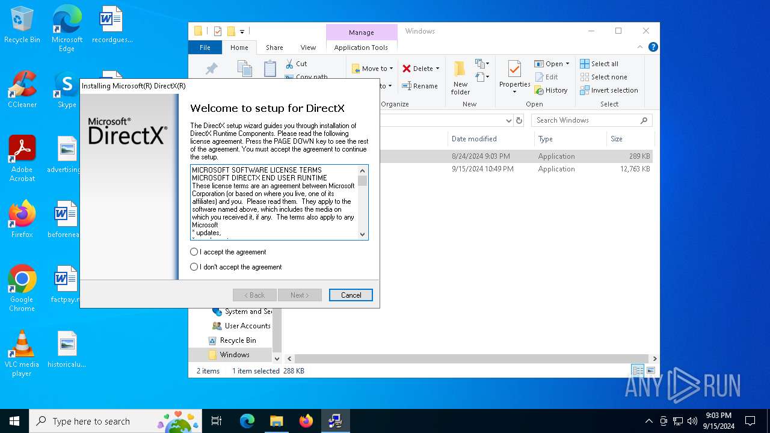The height and width of the screenshot is (433, 770).
Task: Collapse the ribbon with the chevron
Action: tap(641, 47)
